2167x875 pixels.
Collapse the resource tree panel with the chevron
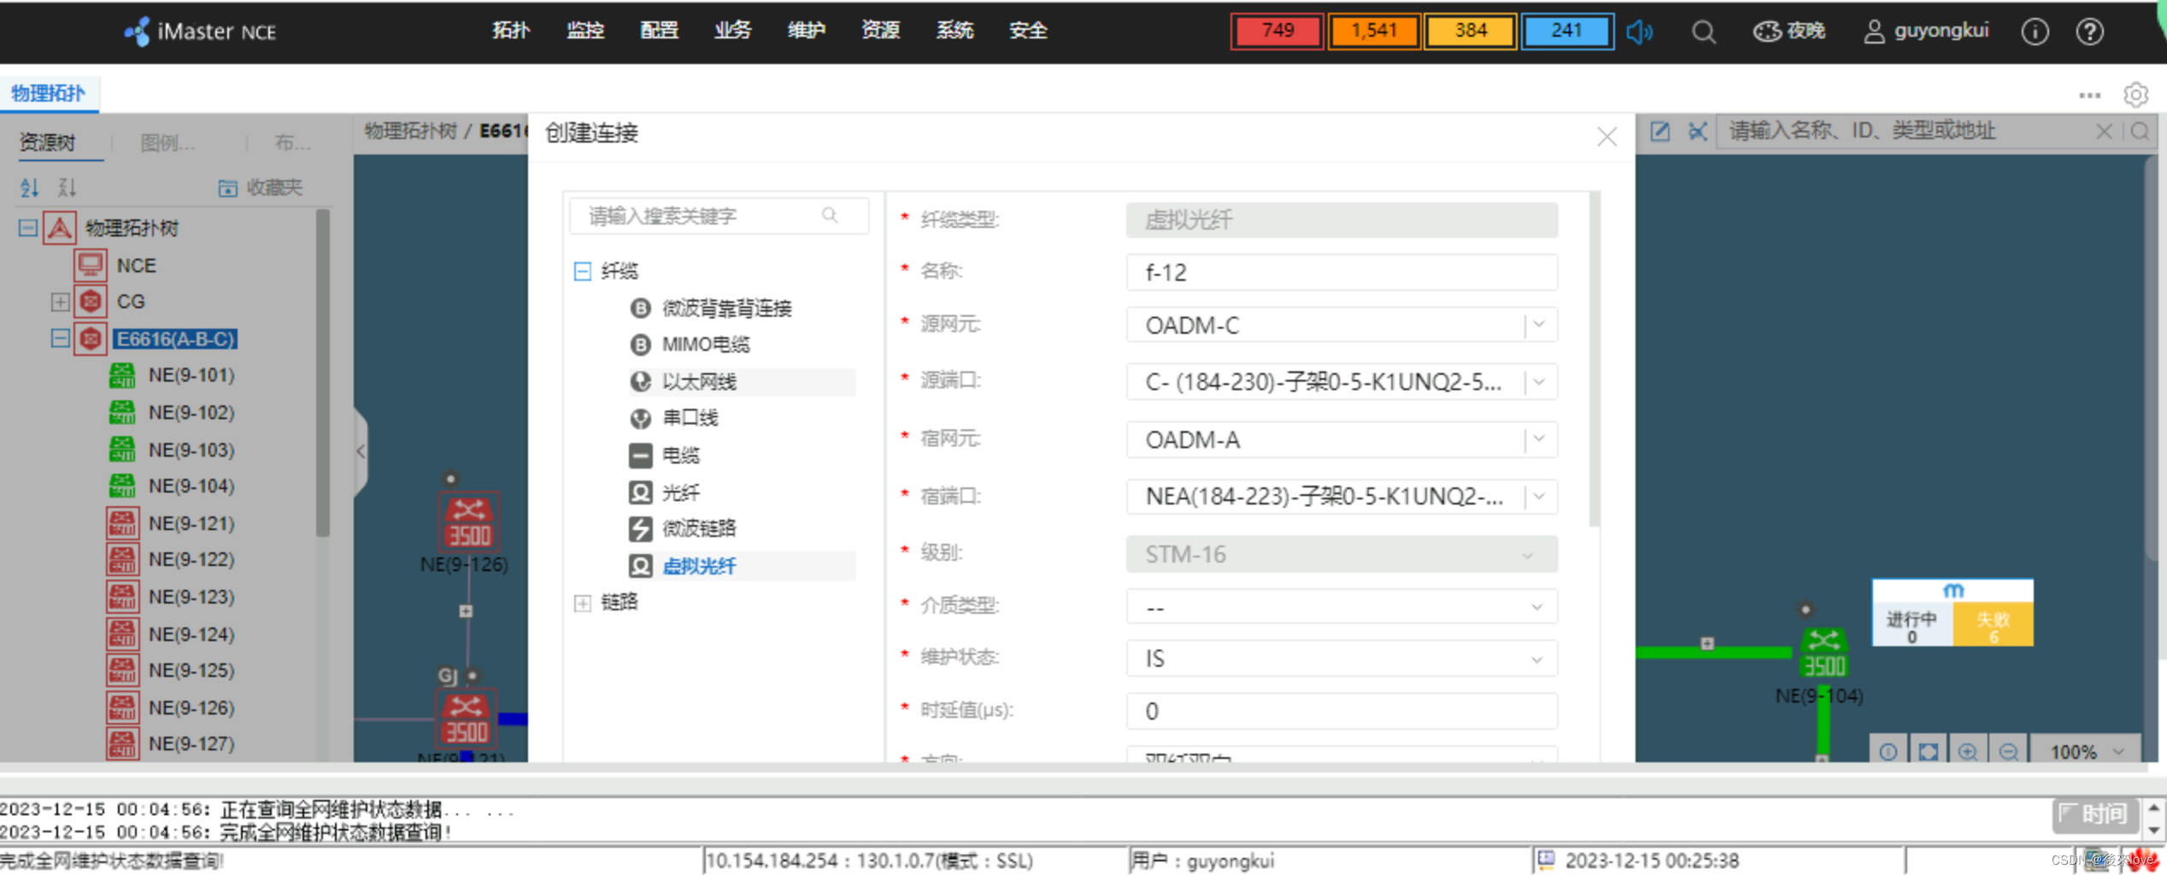[x=360, y=451]
